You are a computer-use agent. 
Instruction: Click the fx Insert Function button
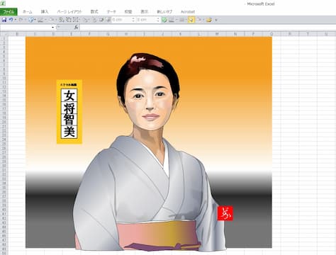[x=76, y=28]
